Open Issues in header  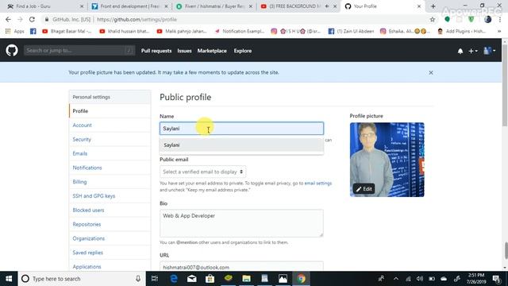(184, 51)
